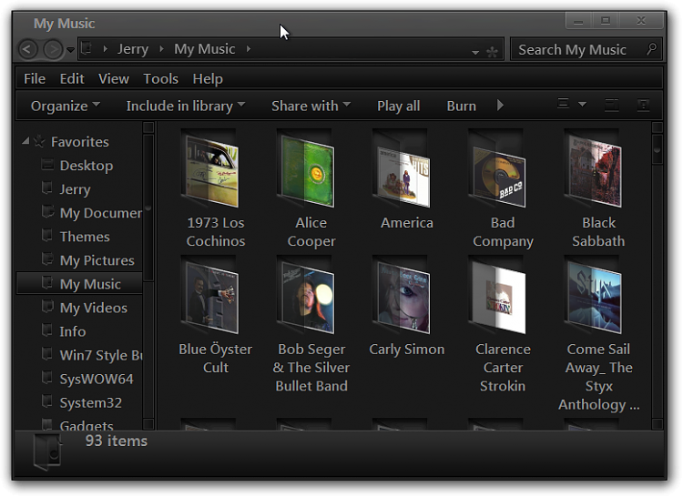Expand the Share with dropdown menu
683x497 pixels.
310,106
